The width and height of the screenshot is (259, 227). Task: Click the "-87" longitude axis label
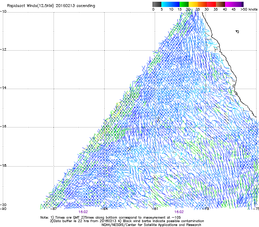[x=54, y=209]
